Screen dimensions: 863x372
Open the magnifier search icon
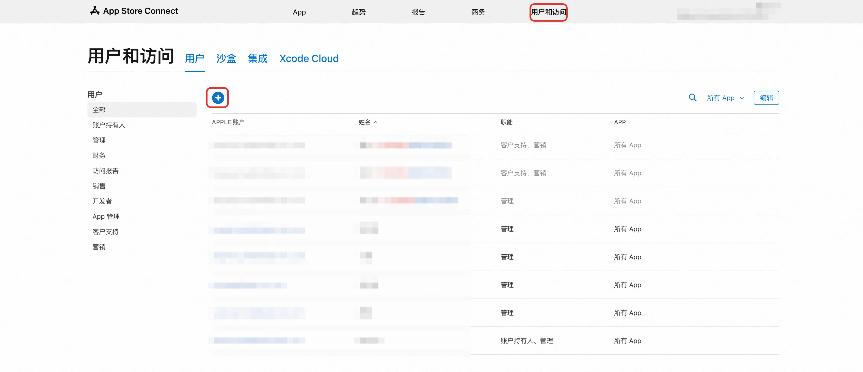693,98
